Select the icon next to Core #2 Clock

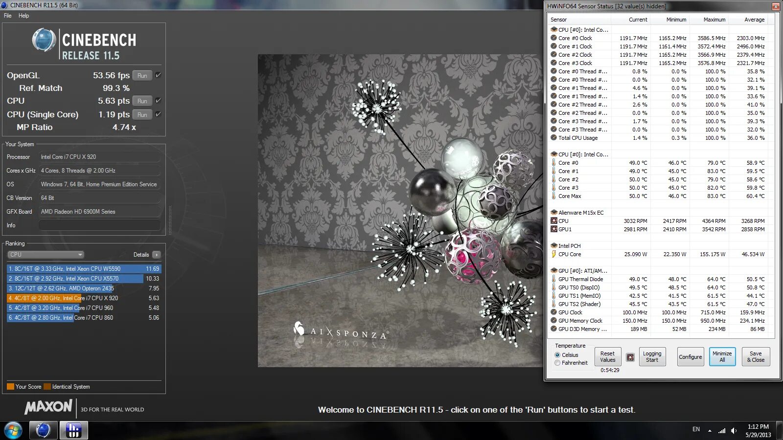pyautogui.click(x=553, y=55)
